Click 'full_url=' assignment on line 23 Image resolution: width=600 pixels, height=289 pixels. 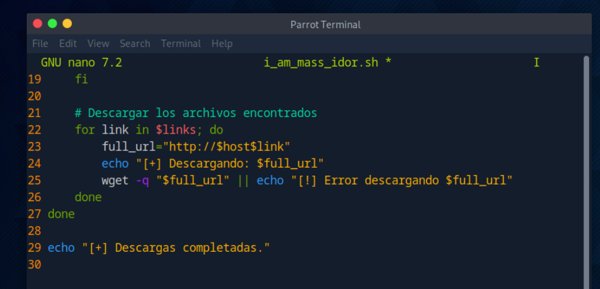click(x=132, y=147)
